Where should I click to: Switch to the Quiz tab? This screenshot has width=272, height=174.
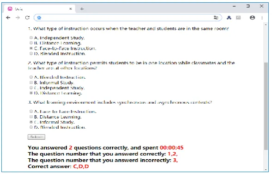40,9
